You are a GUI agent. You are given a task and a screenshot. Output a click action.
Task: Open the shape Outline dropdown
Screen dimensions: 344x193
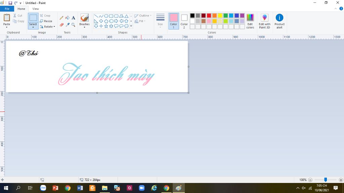143,16
